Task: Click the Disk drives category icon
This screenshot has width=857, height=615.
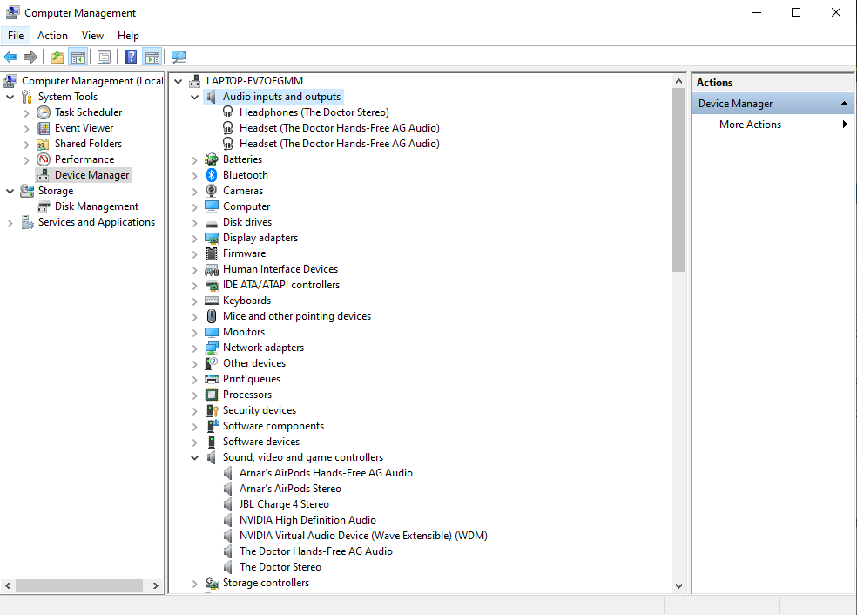Action: [212, 222]
